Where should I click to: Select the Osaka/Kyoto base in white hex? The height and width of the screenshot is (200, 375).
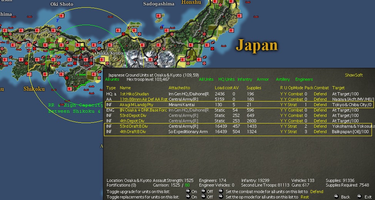(x=85, y=59)
